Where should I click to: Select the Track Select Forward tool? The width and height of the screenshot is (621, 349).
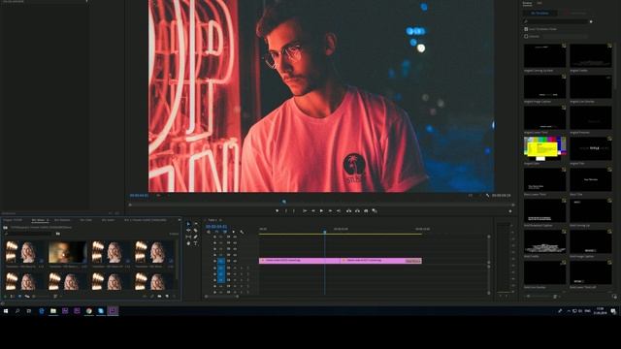click(196, 224)
